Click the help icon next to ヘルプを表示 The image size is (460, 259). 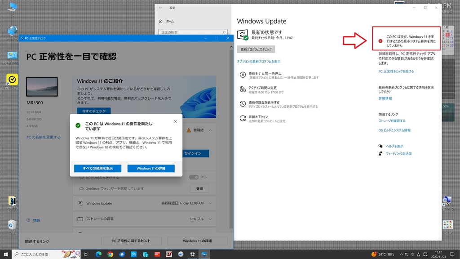pos(380,146)
